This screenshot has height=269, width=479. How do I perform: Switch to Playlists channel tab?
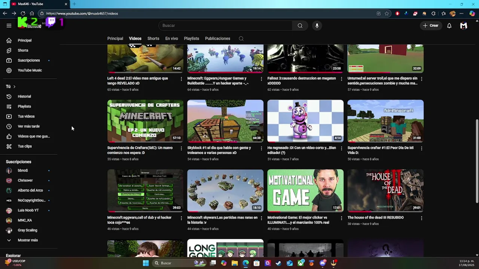click(x=191, y=38)
